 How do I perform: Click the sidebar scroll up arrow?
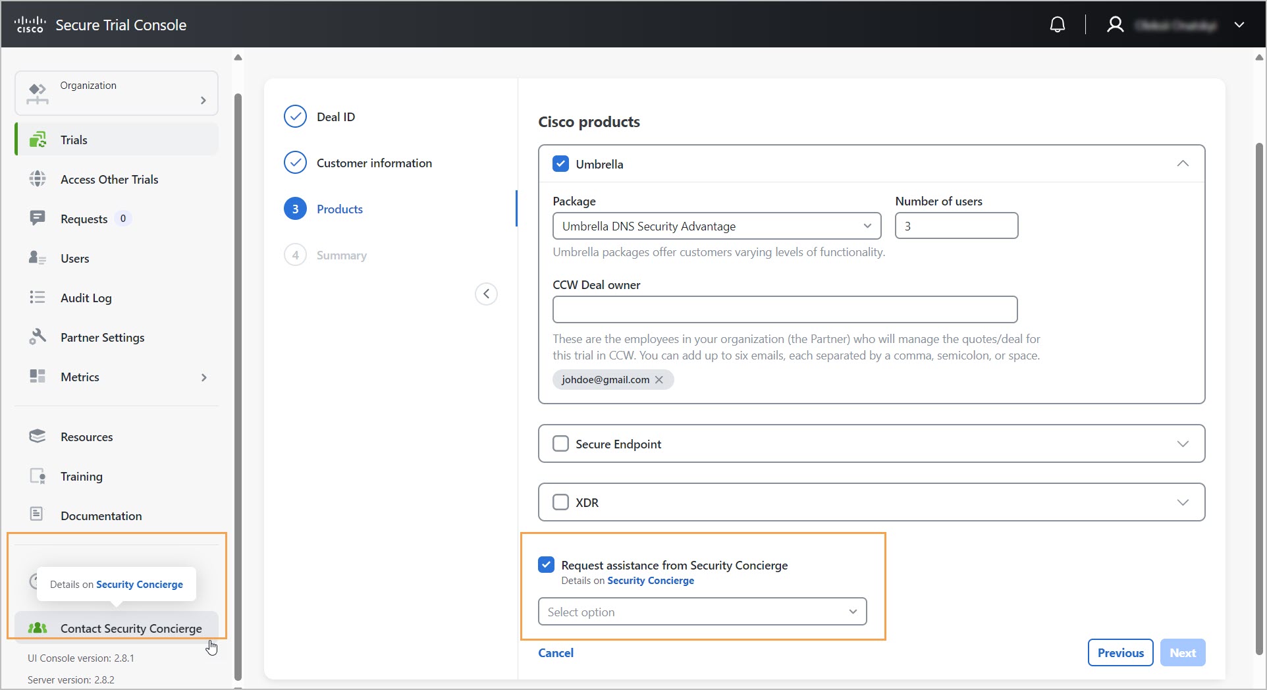[x=238, y=57]
